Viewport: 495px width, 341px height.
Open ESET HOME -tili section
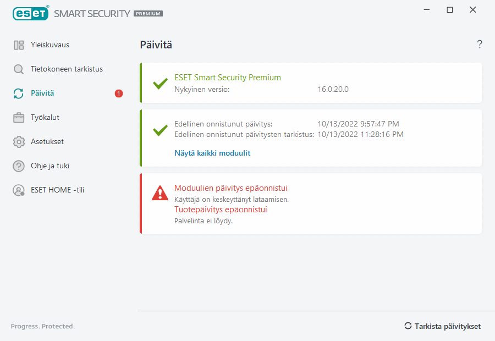pyautogui.click(x=57, y=190)
